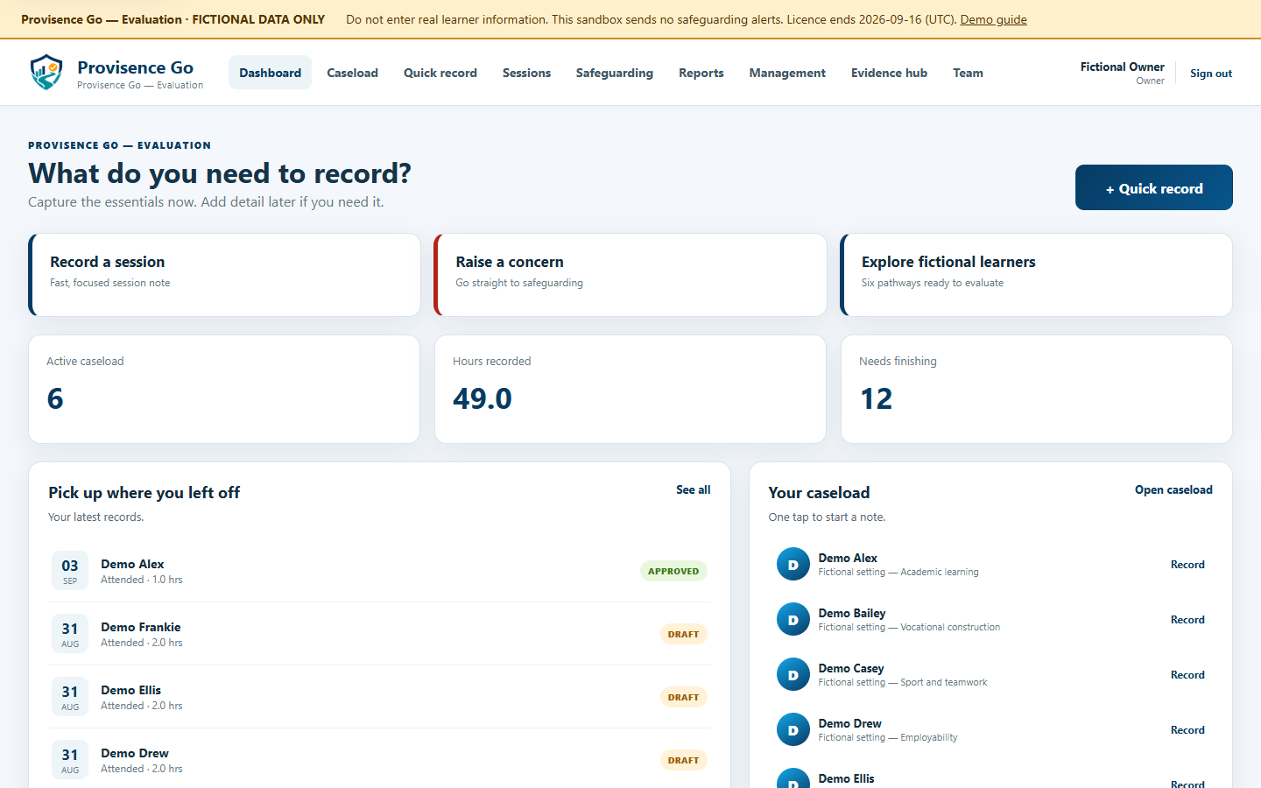Click Record for Demo Drew
Image resolution: width=1261 pixels, height=788 pixels.
(x=1187, y=730)
